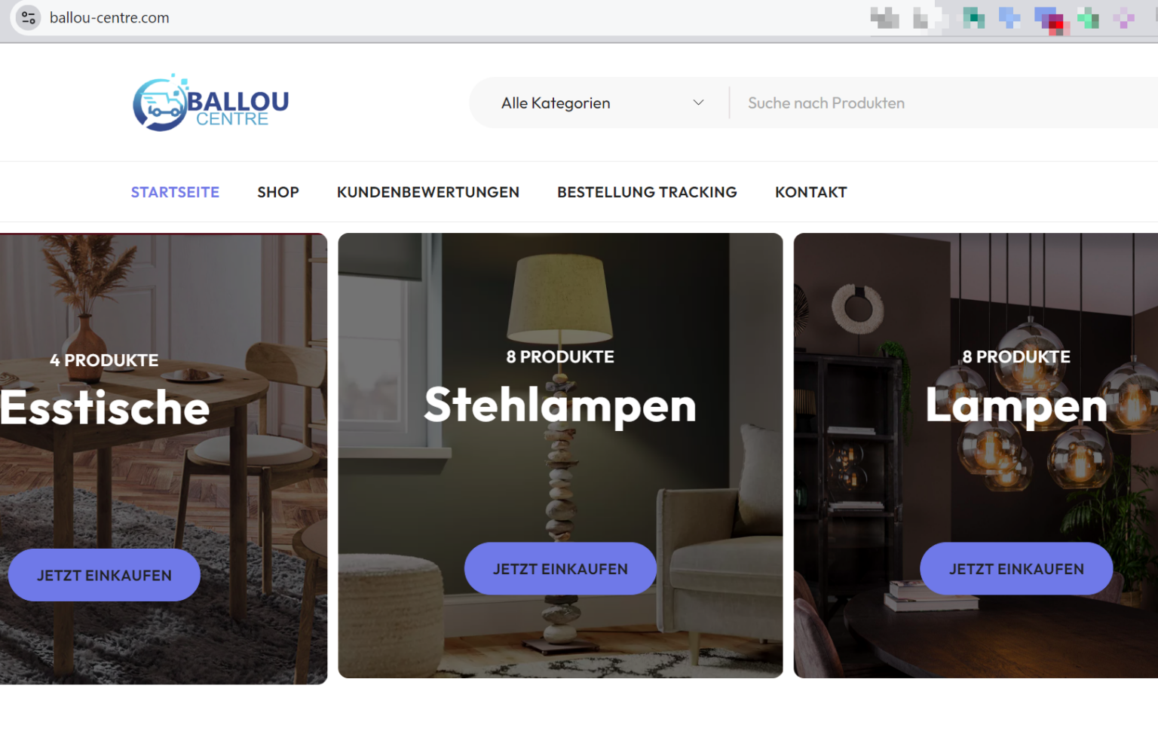
Task: Open the Stehlampen category heading
Action: coord(560,405)
